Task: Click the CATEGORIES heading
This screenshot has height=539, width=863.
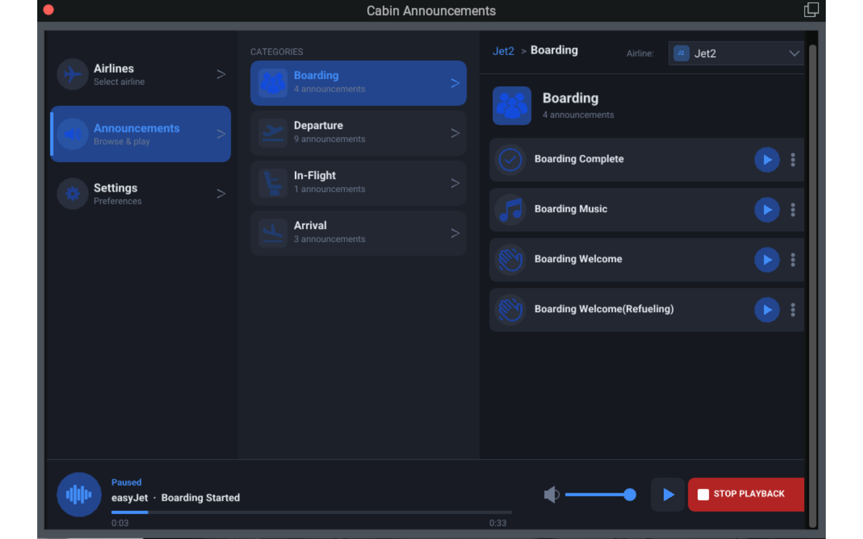Action: (277, 52)
